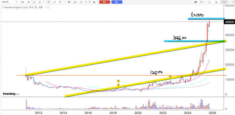The image size is (235, 115).
Task: Open chart settings gear icon
Action: click(69, 2)
